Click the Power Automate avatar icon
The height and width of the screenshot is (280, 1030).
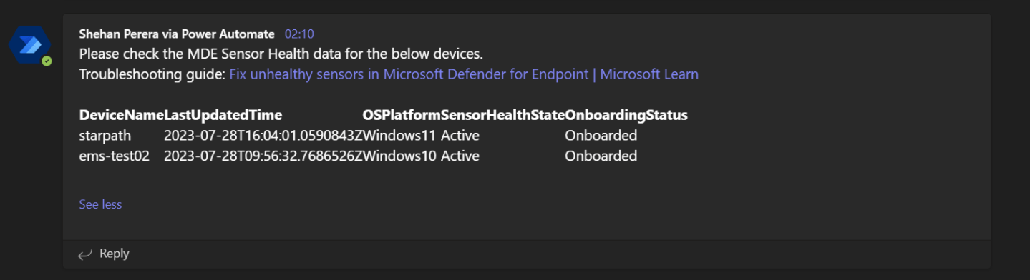(x=30, y=45)
